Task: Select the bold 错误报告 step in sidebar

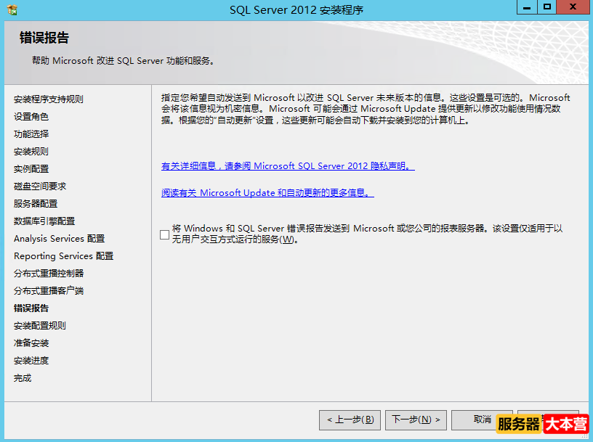Action: [x=31, y=308]
